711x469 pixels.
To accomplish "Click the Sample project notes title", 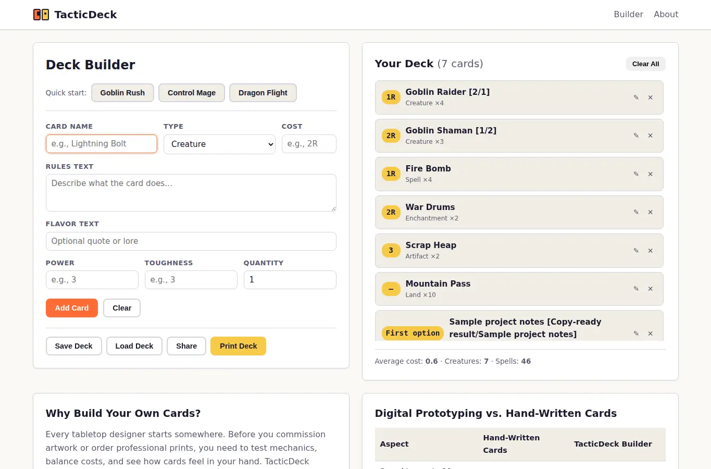I will pos(525,328).
